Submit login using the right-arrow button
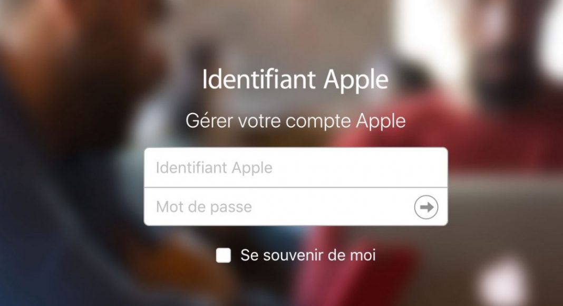 click(426, 207)
